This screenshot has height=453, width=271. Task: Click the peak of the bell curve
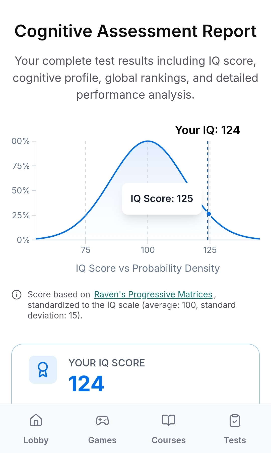click(x=148, y=141)
